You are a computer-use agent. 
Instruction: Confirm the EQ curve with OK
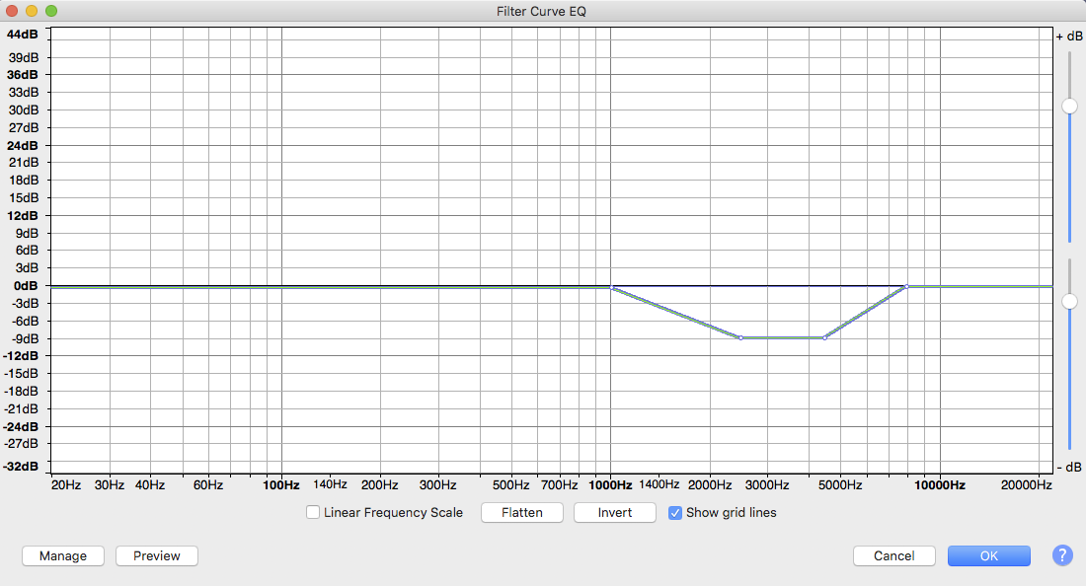coord(988,556)
